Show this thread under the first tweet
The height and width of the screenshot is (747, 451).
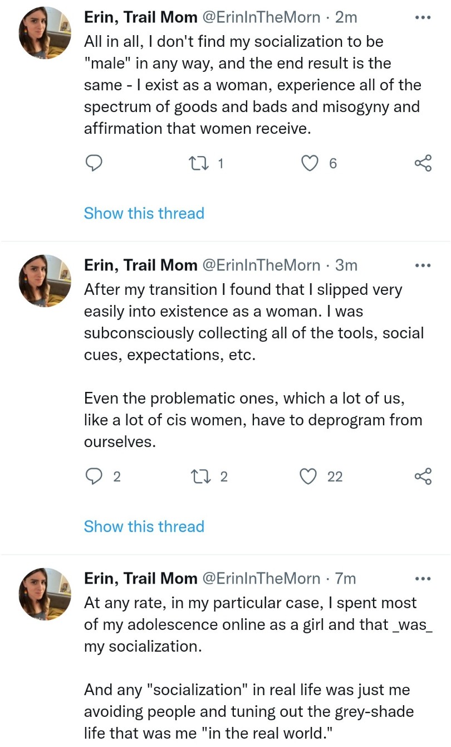click(x=144, y=214)
